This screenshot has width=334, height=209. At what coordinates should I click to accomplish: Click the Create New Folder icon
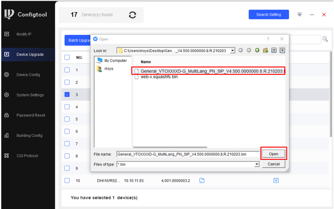click(x=265, y=50)
